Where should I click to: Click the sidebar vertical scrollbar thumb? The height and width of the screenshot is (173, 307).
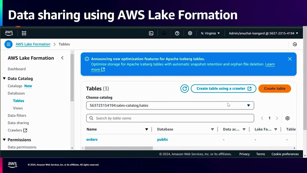pos(72,77)
